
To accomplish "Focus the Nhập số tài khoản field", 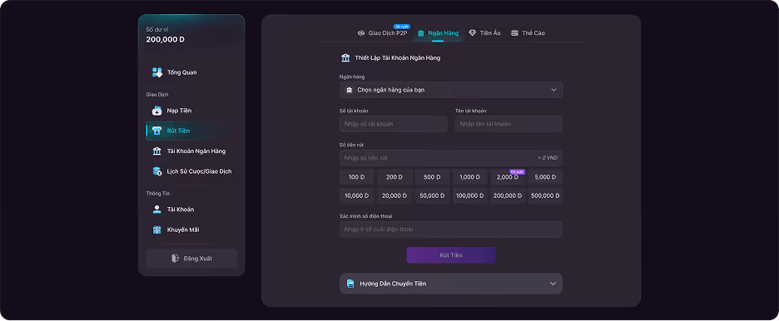I will [393, 124].
